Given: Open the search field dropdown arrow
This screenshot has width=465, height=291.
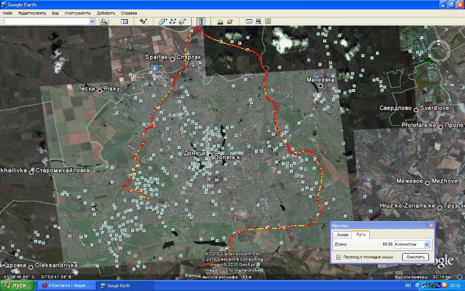Looking at the screenshot, I should (x=92, y=21).
